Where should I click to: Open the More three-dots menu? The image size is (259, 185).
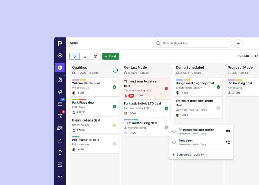[x=60, y=177]
